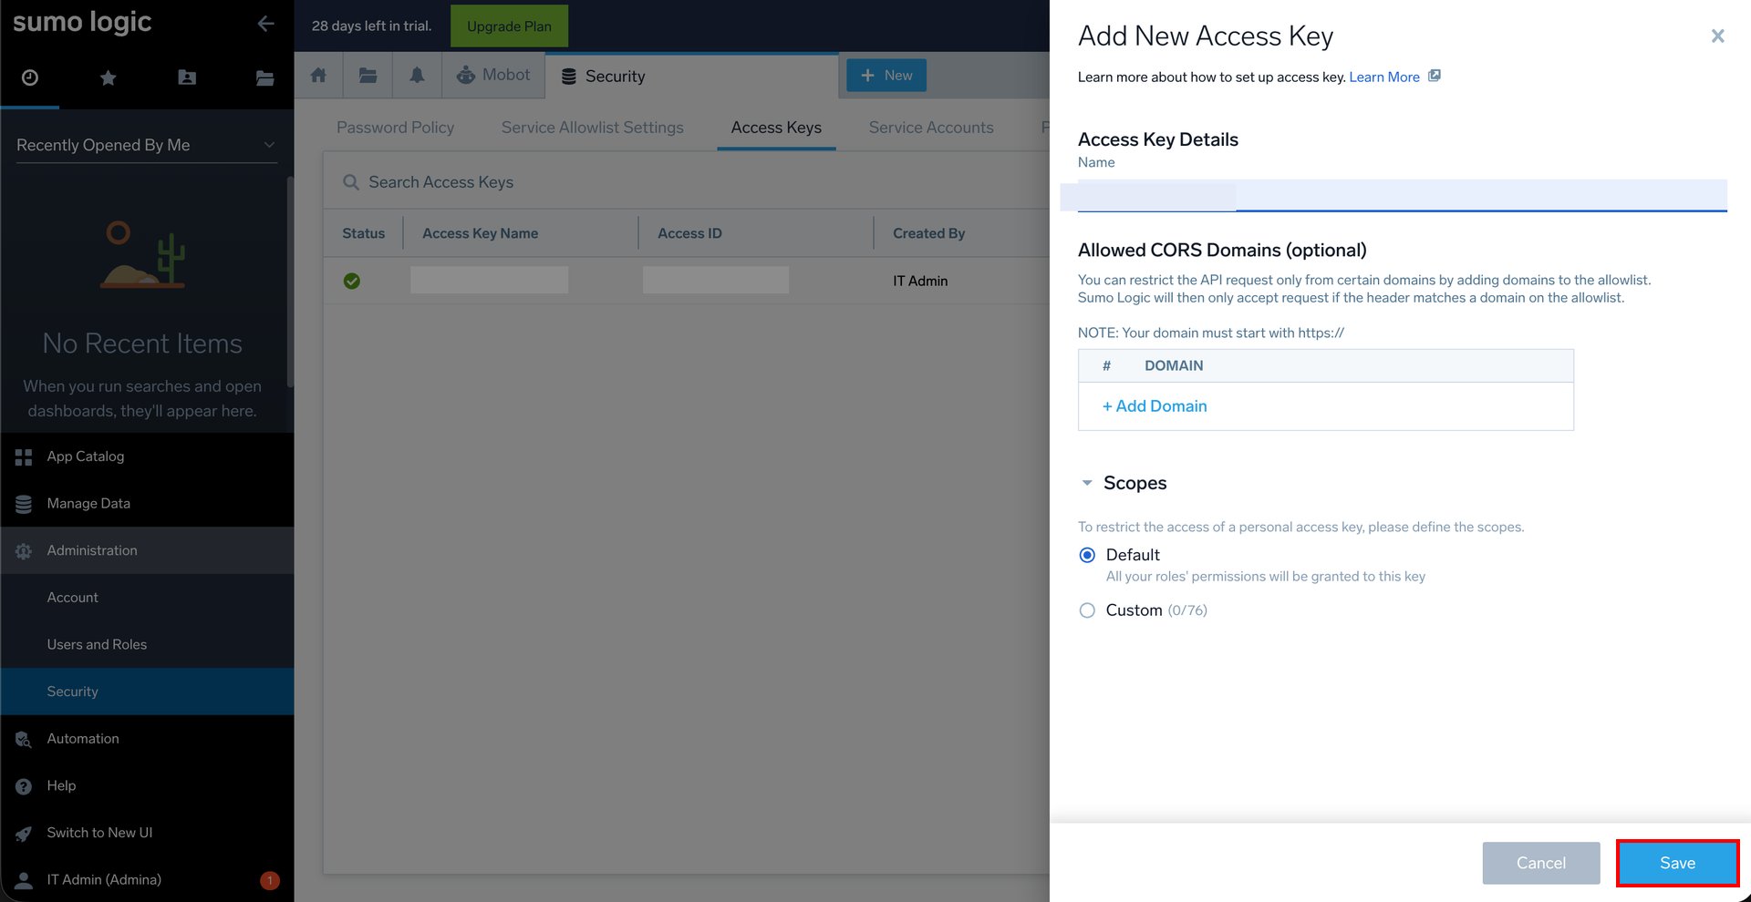The image size is (1751, 902).
Task: Select the Security top tab
Action: coord(691,76)
